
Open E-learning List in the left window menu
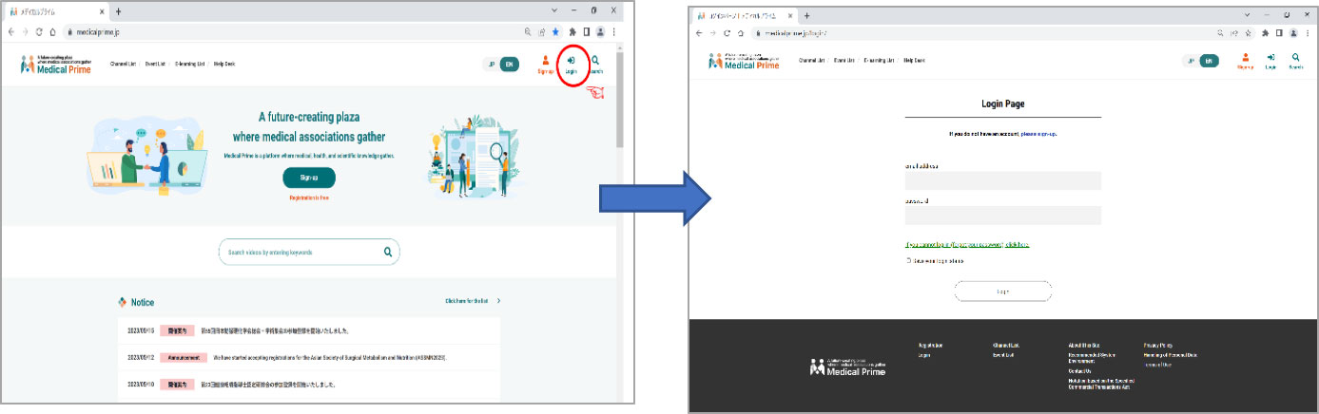(190, 64)
